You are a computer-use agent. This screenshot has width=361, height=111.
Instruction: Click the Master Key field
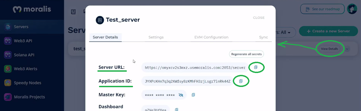coord(164,95)
